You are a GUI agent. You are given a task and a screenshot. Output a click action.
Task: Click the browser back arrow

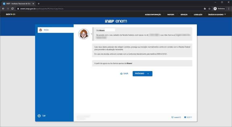[3, 9]
